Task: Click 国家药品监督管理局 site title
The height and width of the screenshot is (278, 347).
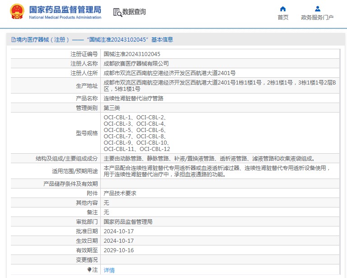Action: 65,9
